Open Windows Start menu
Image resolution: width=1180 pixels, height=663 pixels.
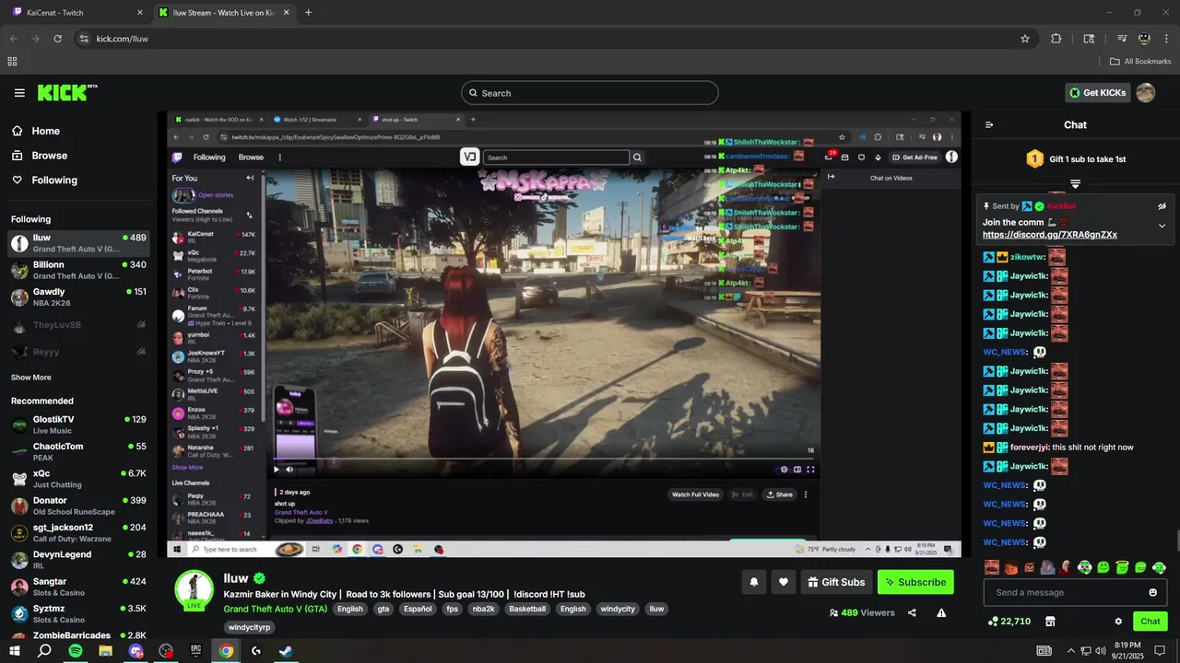coord(15,651)
